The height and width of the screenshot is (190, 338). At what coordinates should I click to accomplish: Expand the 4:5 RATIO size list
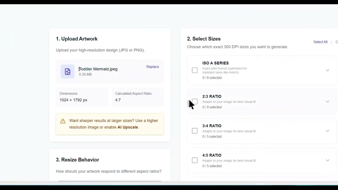[x=327, y=160]
